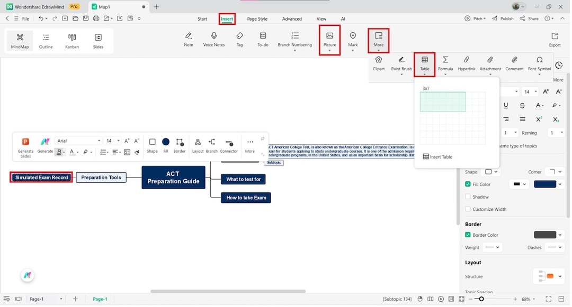The image size is (572, 307).
Task: Open the View tab
Action: [321, 18]
